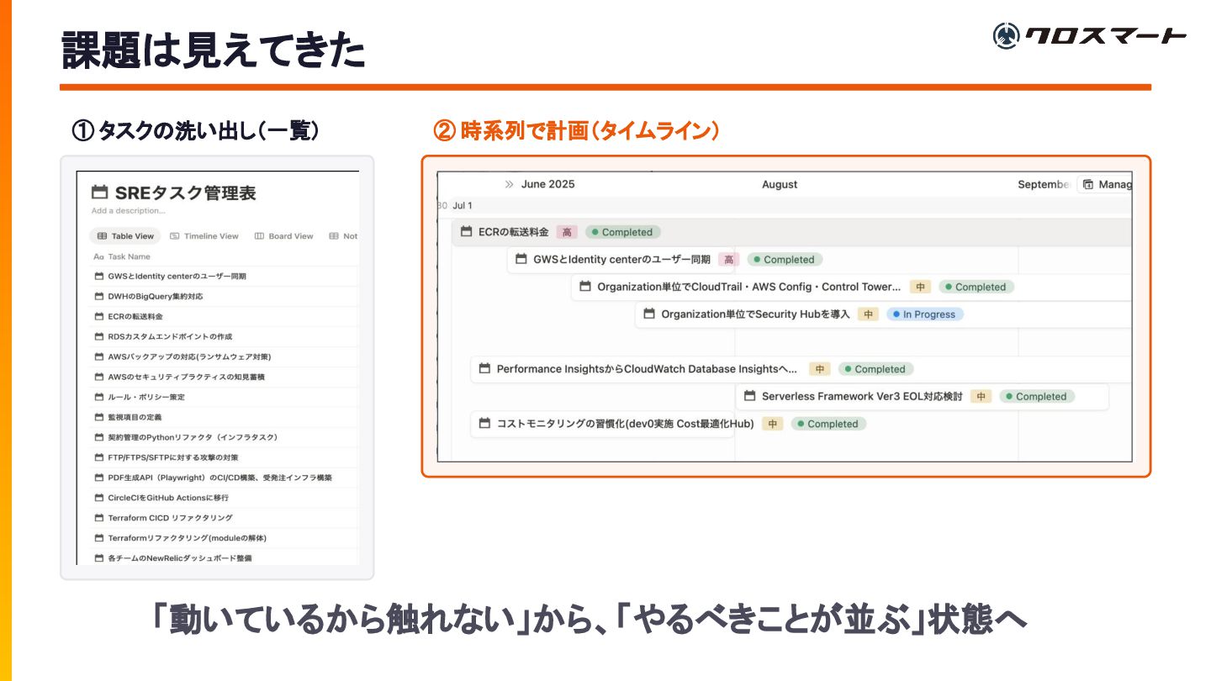Image resolution: width=1211 pixels, height=681 pixels.
Task: Click the 中 priority tag on Performance Insights bar
Action: pyautogui.click(x=819, y=369)
